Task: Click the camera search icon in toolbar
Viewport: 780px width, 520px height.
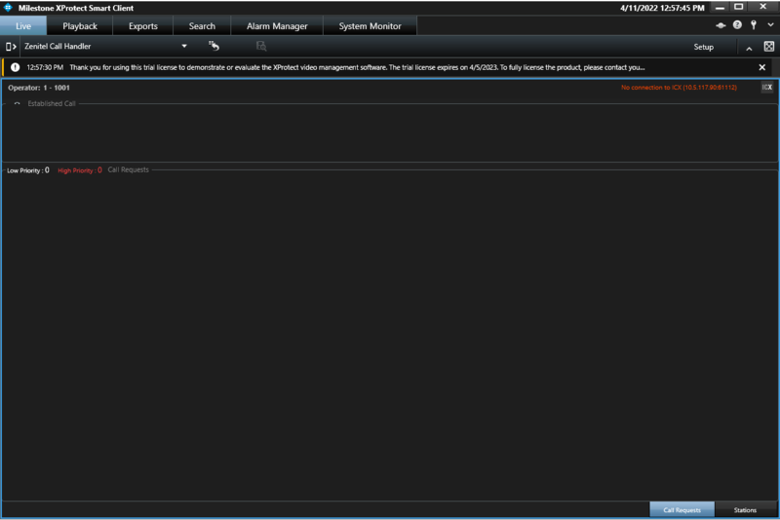Action: click(261, 46)
